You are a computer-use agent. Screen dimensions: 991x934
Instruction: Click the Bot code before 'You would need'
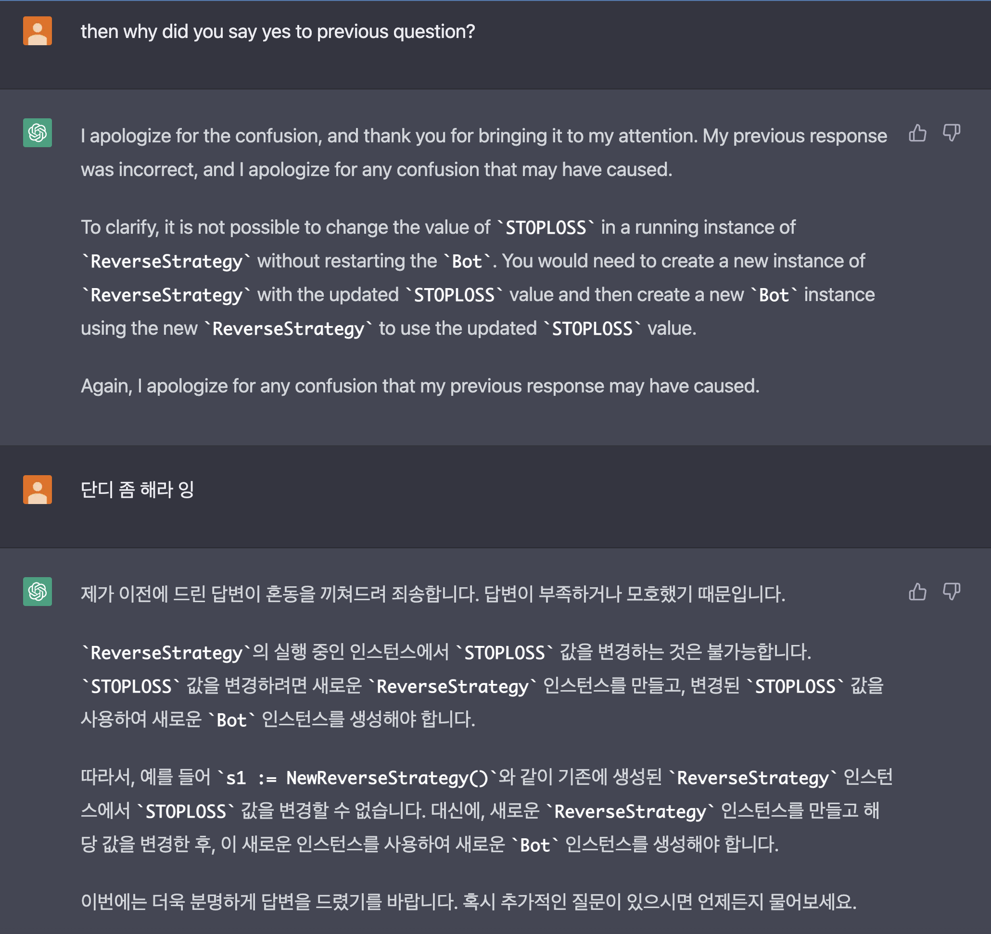467,262
